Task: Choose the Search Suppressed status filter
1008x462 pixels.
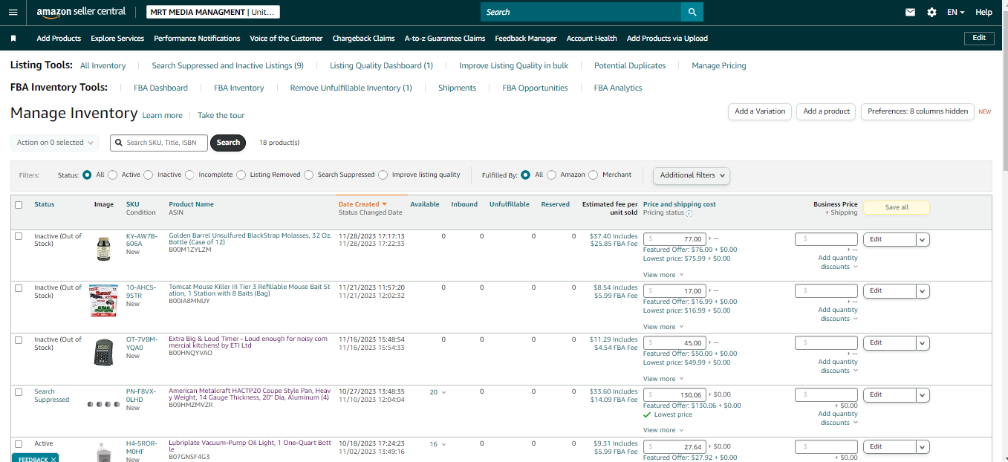Action: coord(309,175)
